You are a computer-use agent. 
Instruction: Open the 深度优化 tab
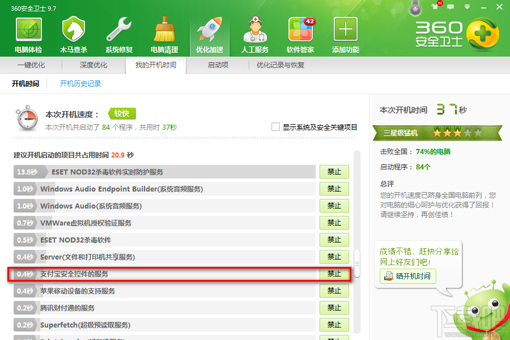pos(93,65)
